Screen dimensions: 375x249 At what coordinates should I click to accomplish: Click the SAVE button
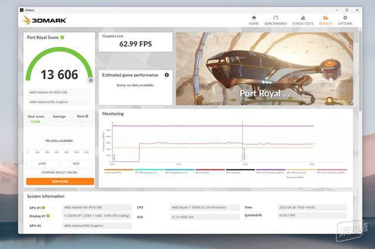(76, 163)
